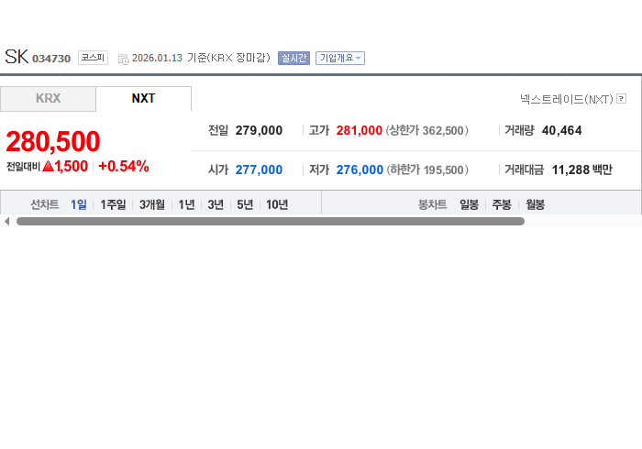Screen dimensions: 642x449
Task: Click the 전일 value 279,000
Action: [259, 130]
